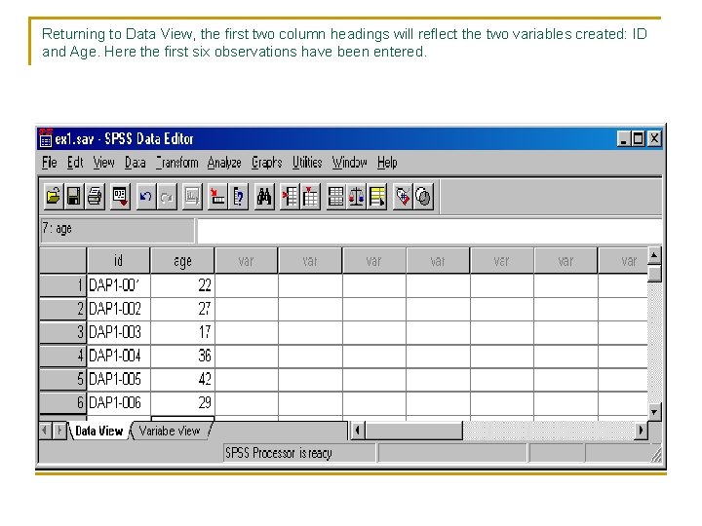Open the Graphs menu
The width and height of the screenshot is (702, 526).
pos(267,163)
